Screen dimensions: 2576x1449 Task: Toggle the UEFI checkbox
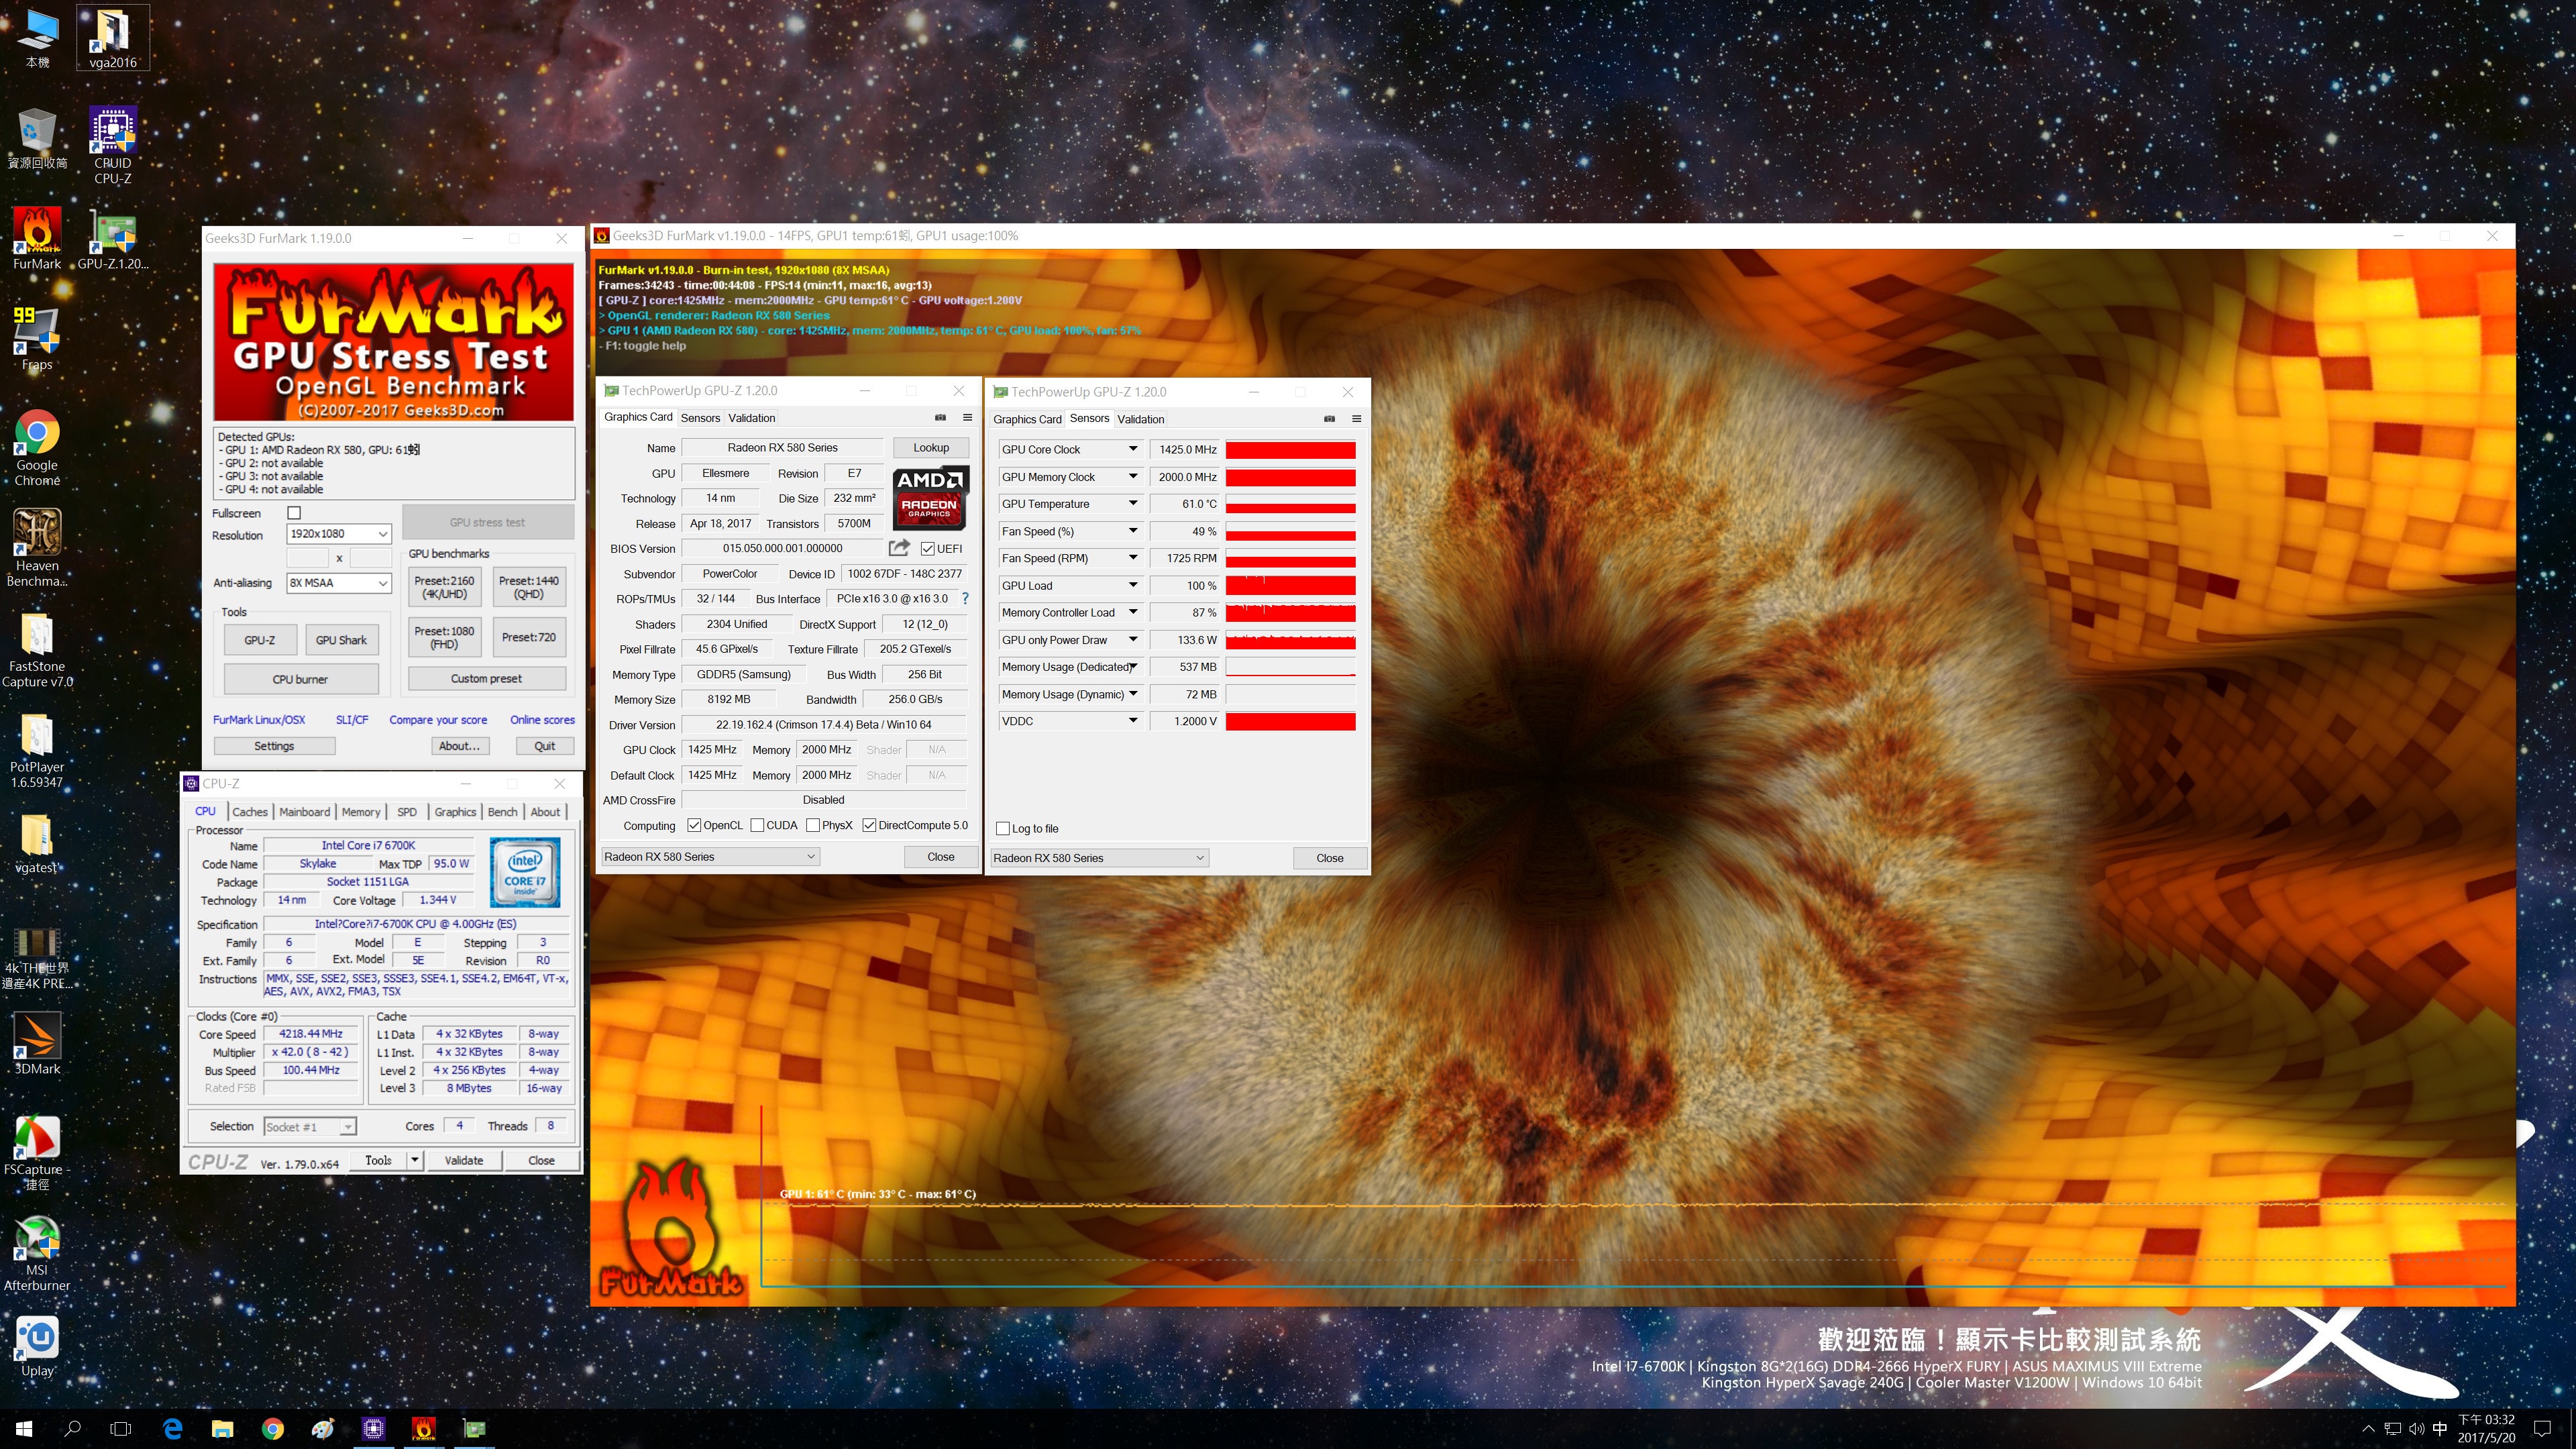click(x=928, y=548)
